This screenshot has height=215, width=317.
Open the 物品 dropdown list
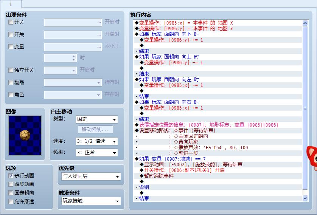click(x=73, y=82)
